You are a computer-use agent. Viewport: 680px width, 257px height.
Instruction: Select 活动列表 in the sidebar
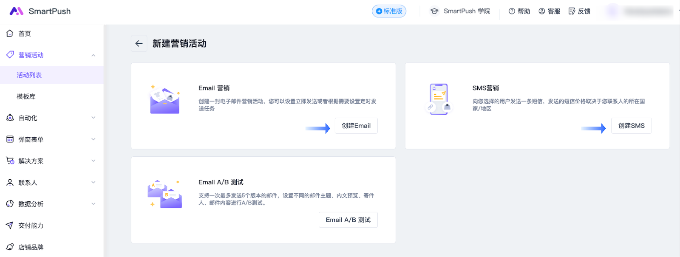[x=29, y=75]
